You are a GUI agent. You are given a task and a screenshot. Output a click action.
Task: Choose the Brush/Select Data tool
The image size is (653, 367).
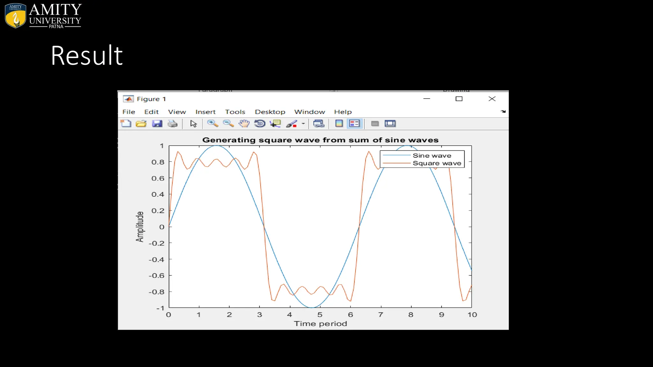tap(291, 124)
